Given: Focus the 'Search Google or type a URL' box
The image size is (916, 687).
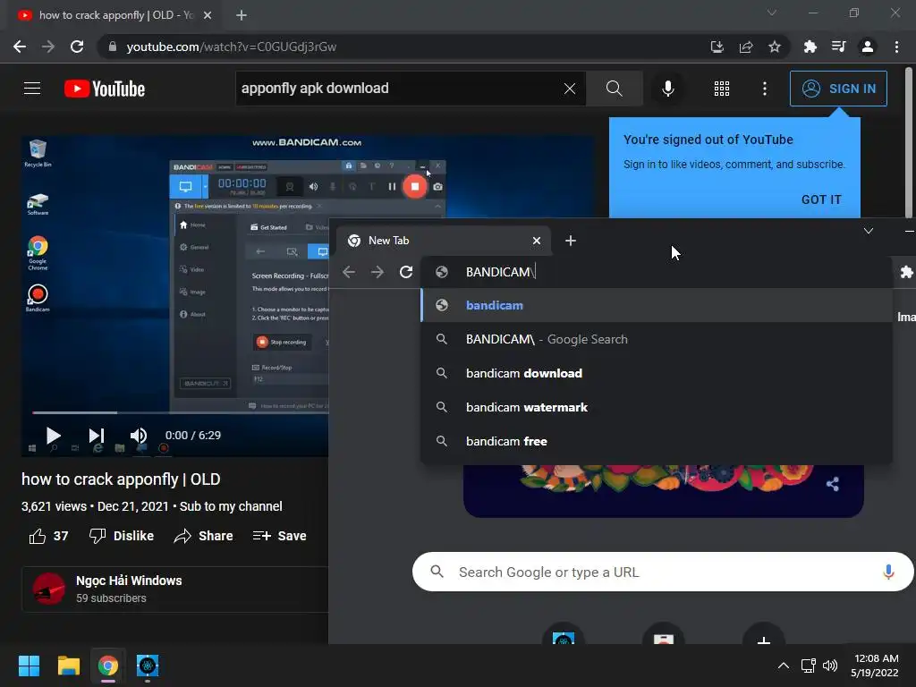Looking at the screenshot, I should tap(663, 572).
